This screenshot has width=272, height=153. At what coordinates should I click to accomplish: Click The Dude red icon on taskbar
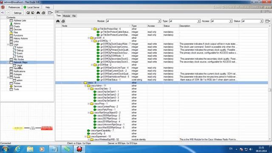(x=79, y=149)
